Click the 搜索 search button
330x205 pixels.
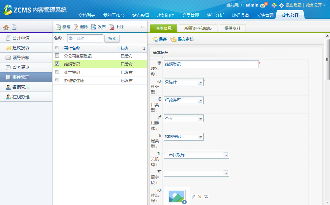112,39
